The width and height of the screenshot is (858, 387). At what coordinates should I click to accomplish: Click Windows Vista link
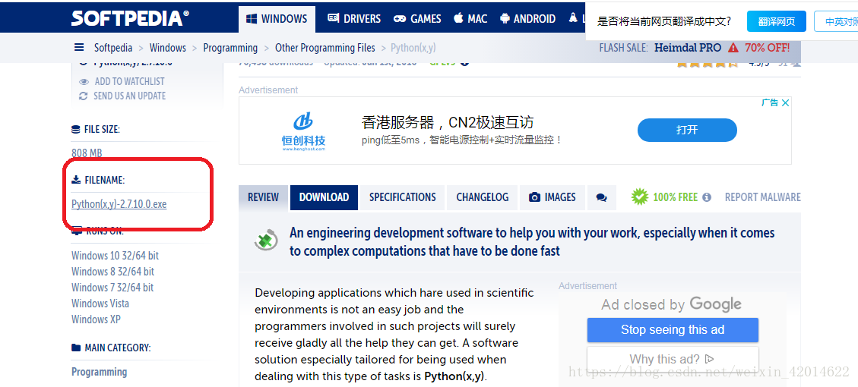pyautogui.click(x=100, y=304)
